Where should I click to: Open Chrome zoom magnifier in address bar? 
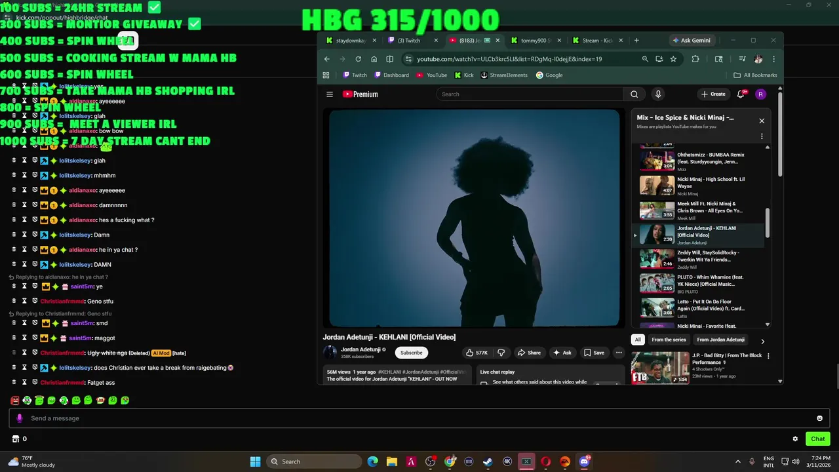pos(645,59)
